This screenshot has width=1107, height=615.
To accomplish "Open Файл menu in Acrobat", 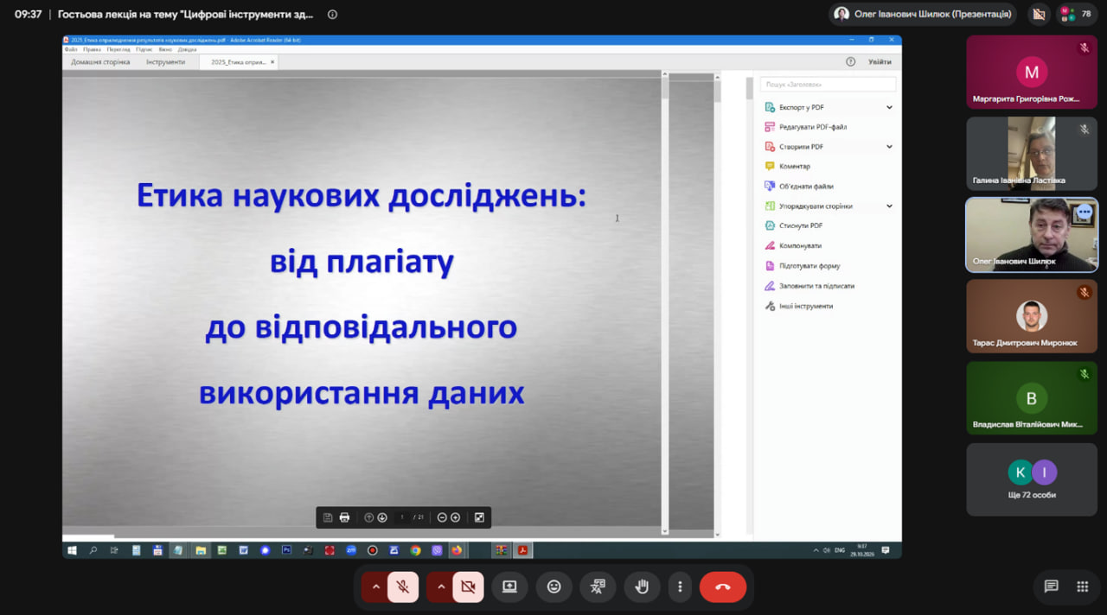I will click(71, 49).
